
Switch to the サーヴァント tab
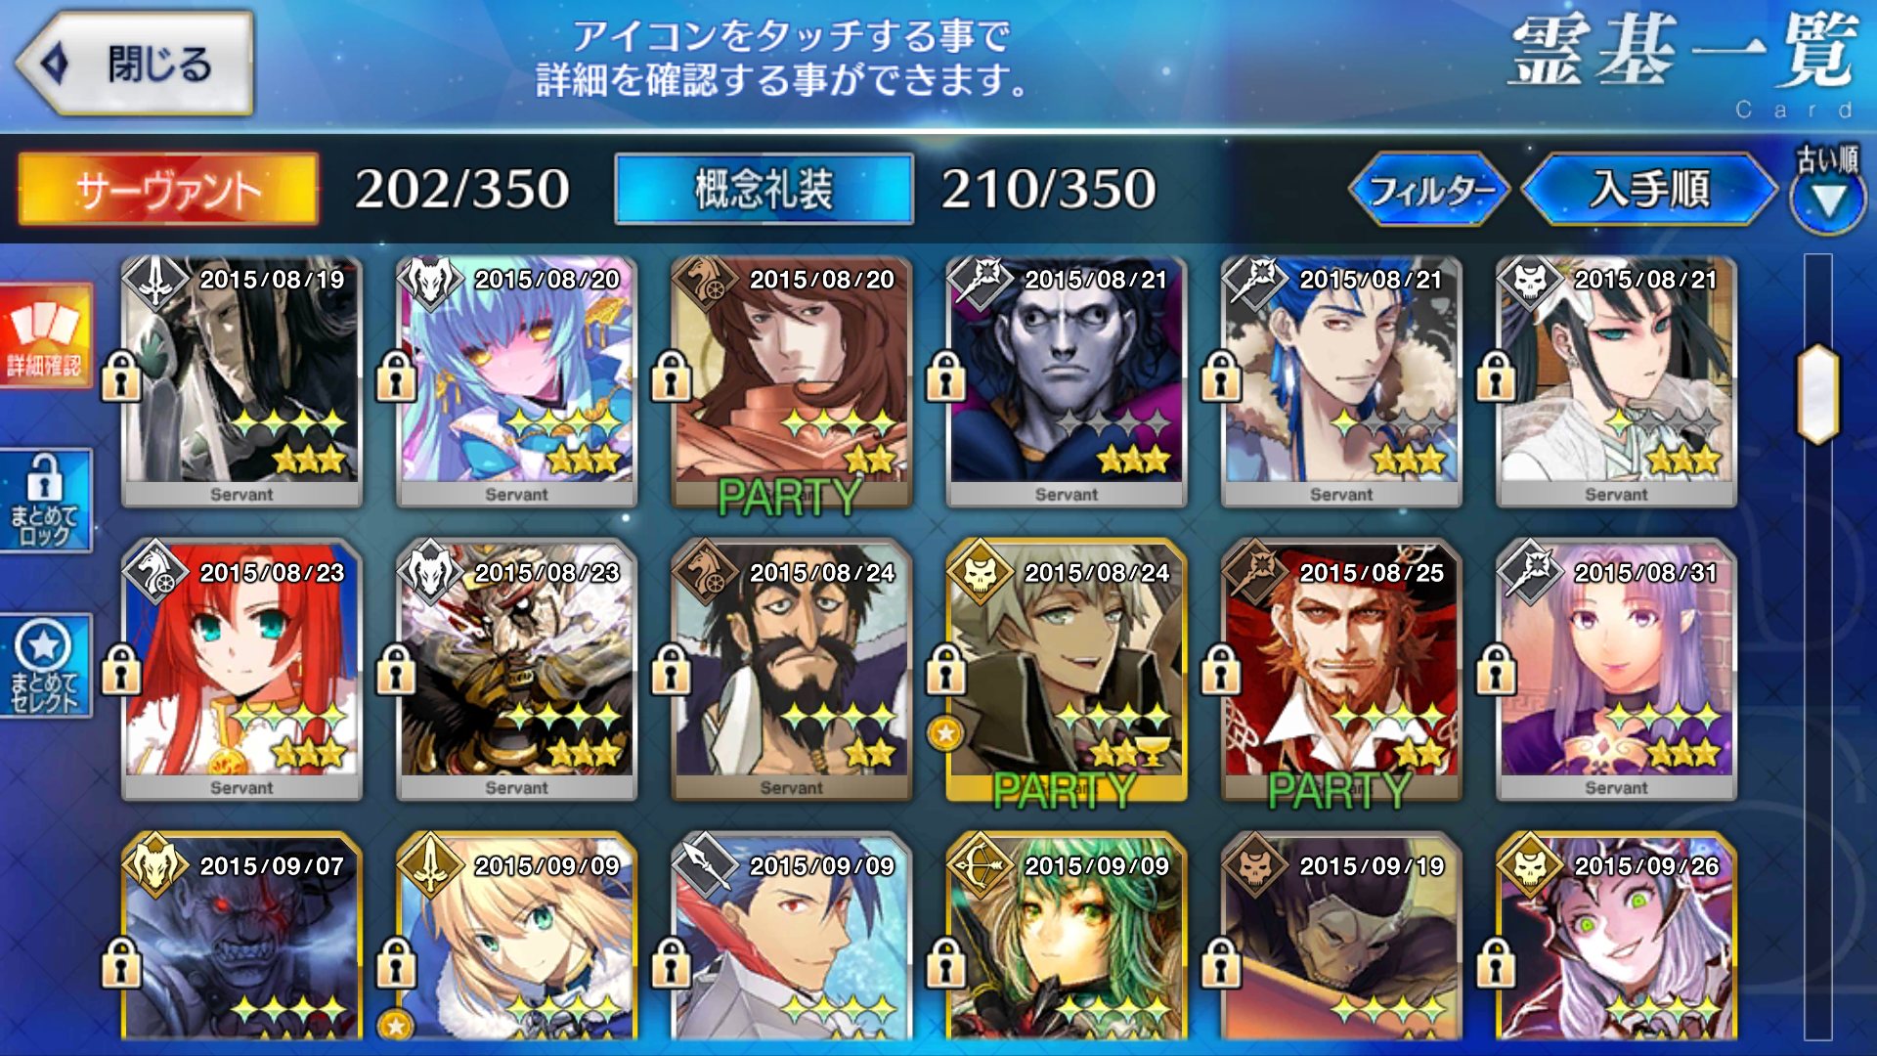pyautogui.click(x=168, y=190)
